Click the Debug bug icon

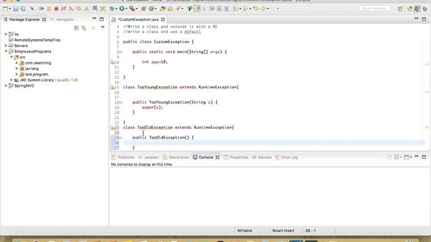click(x=112, y=9)
